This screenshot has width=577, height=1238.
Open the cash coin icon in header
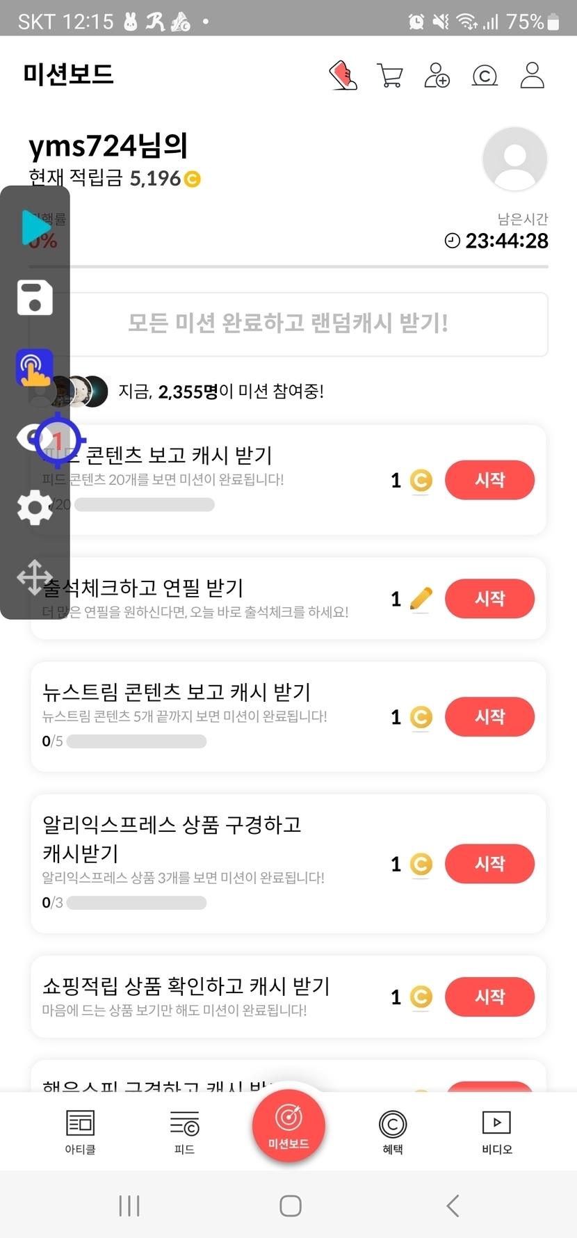point(485,75)
